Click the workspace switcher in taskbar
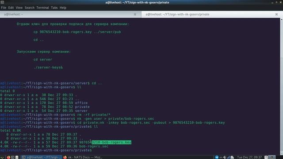283x159 pixels. pos(272,157)
